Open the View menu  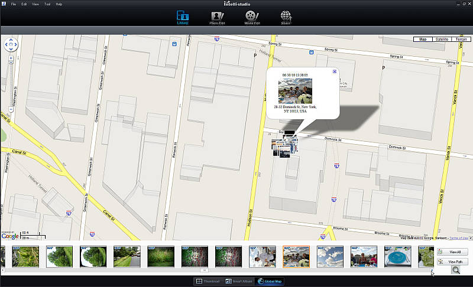tap(35, 4)
